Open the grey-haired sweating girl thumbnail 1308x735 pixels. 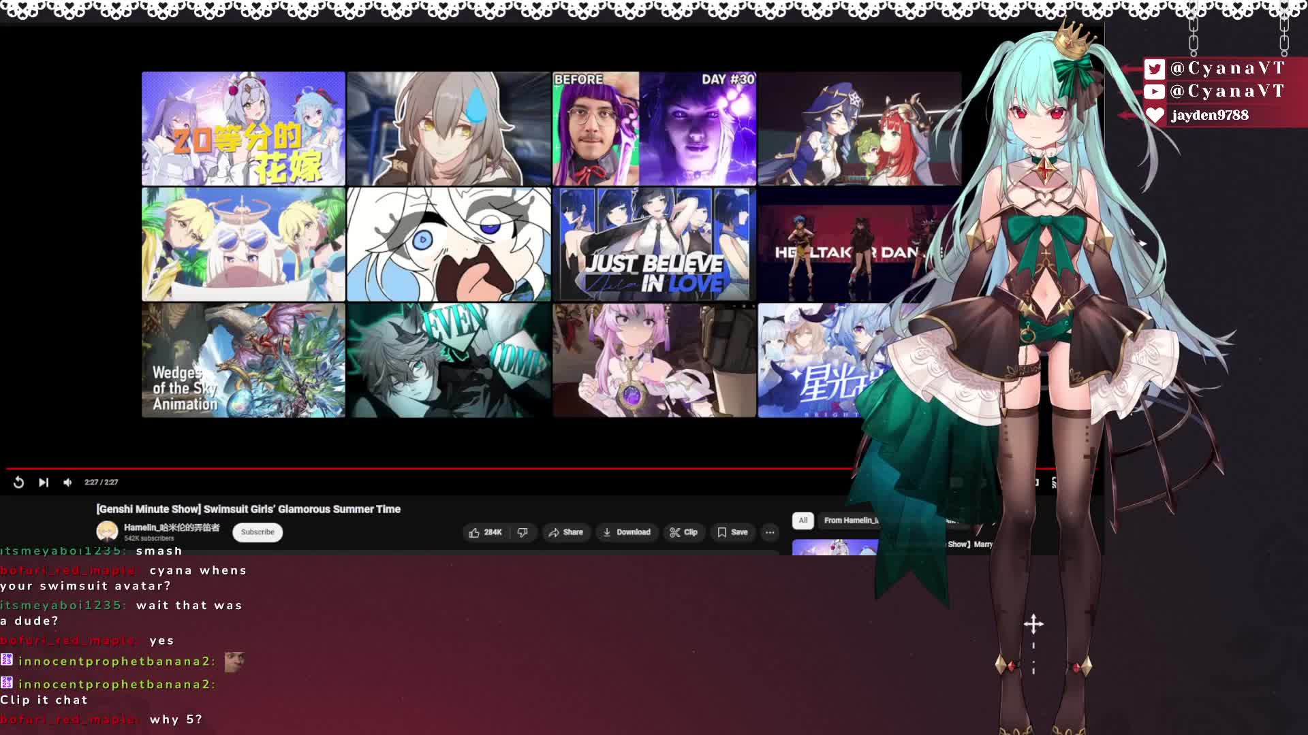click(x=449, y=129)
